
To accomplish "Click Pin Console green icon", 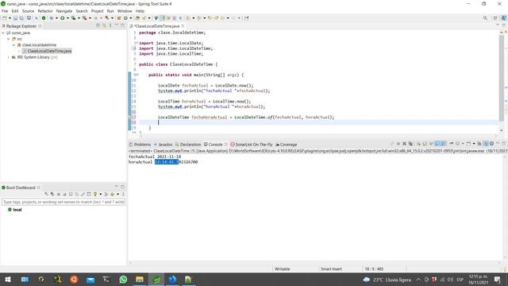I will pyautogui.click(x=452, y=144).
